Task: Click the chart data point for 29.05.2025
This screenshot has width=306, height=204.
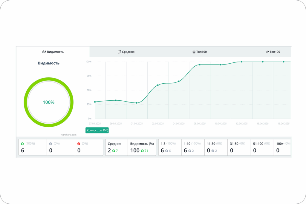Action: [x=116, y=100]
